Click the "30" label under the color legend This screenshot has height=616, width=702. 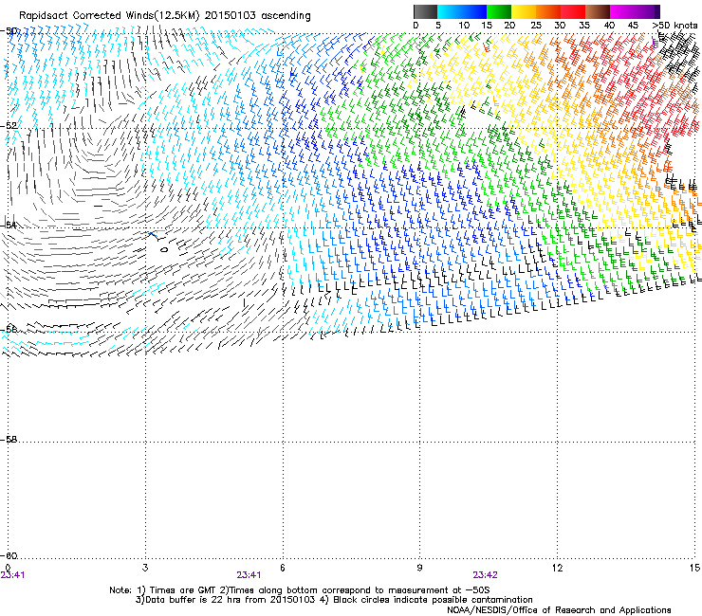point(560,26)
